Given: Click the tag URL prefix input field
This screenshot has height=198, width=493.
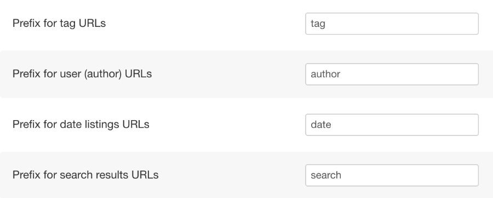Looking at the screenshot, I should click(x=392, y=24).
